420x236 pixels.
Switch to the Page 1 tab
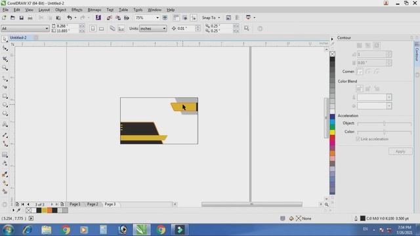[x=75, y=204]
